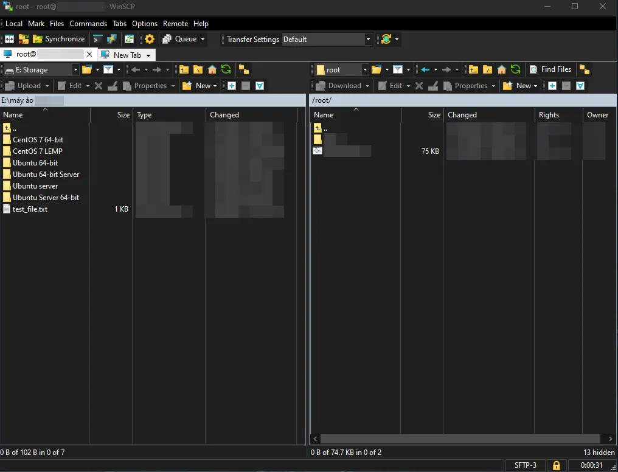Image resolution: width=618 pixels, height=472 pixels.
Task: Refresh the local panel
Action: pos(226,70)
